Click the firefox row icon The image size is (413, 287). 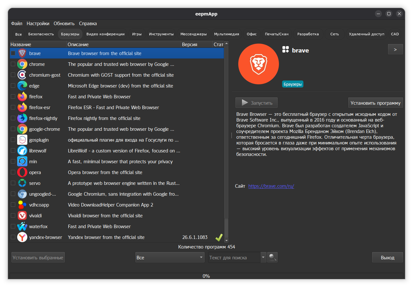coord(22,97)
